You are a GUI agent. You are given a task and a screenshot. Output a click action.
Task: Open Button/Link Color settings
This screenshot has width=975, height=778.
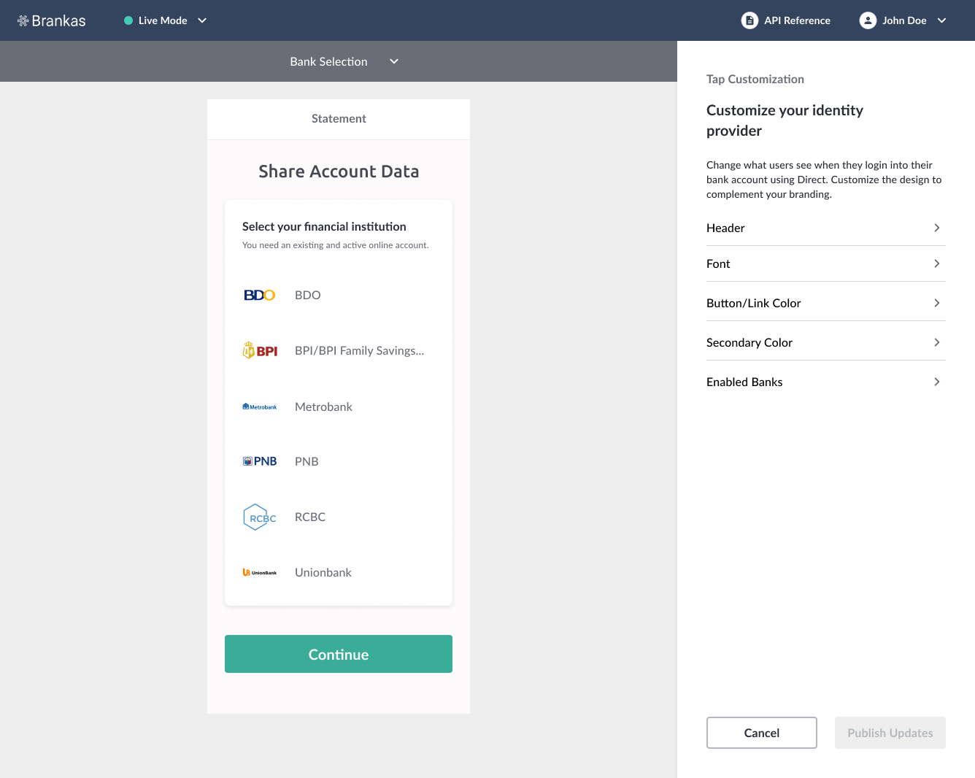tap(826, 303)
